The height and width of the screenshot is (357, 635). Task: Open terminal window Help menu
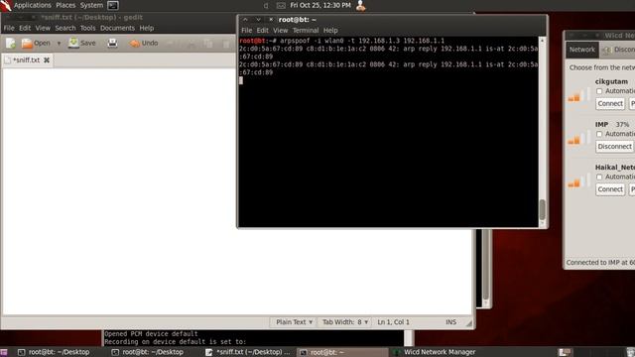pos(330,31)
